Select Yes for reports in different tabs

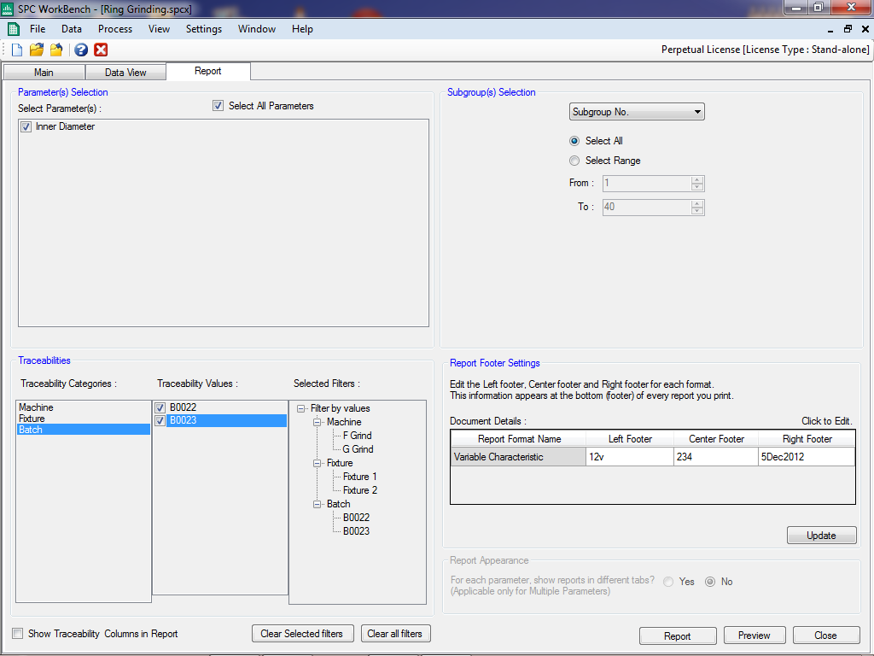click(668, 582)
